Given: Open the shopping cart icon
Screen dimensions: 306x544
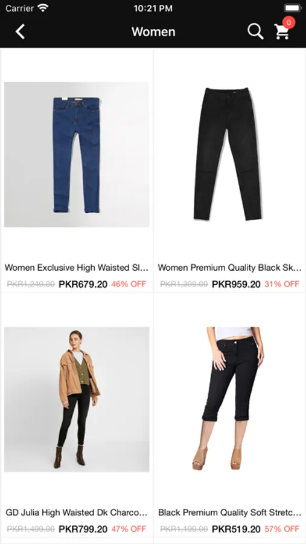Looking at the screenshot, I should pos(282,31).
